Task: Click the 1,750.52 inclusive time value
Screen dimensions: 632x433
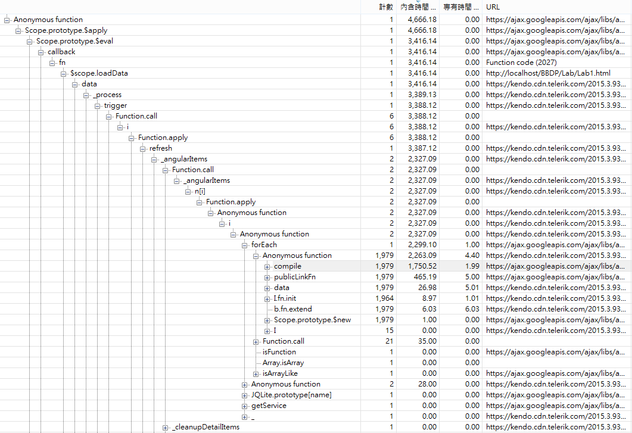Action: 422,266
